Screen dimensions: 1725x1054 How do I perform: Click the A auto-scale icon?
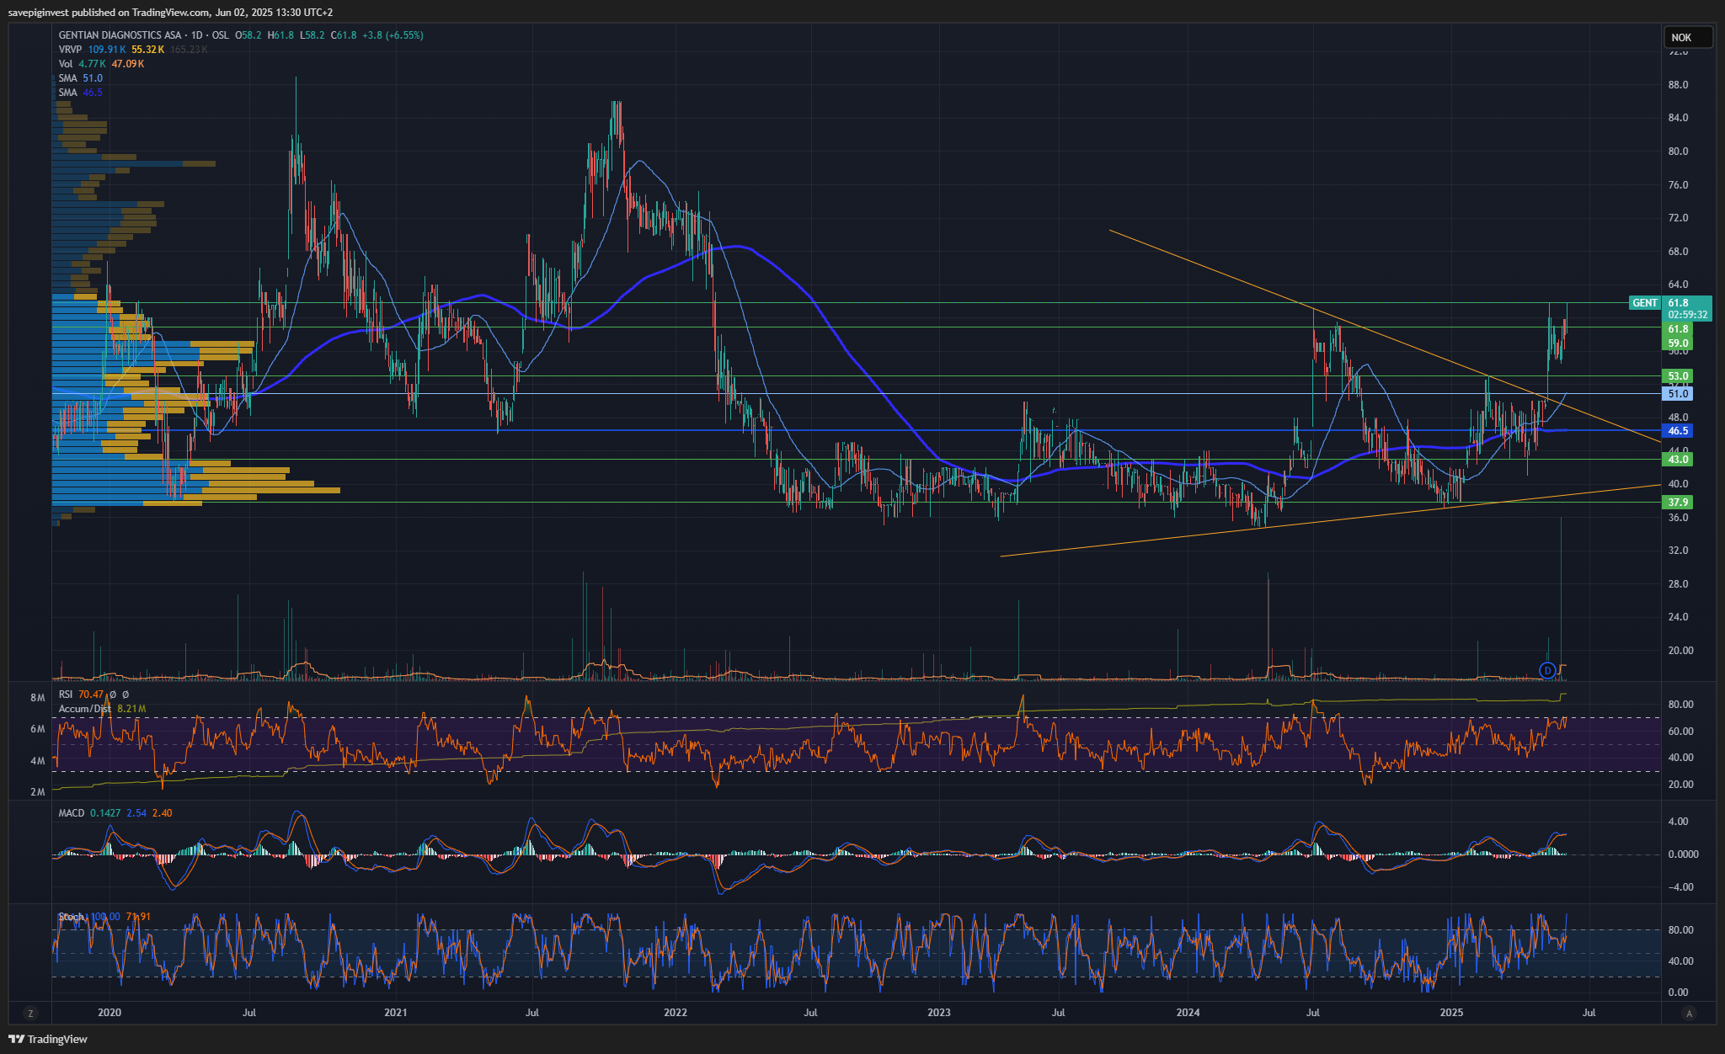1687,1013
